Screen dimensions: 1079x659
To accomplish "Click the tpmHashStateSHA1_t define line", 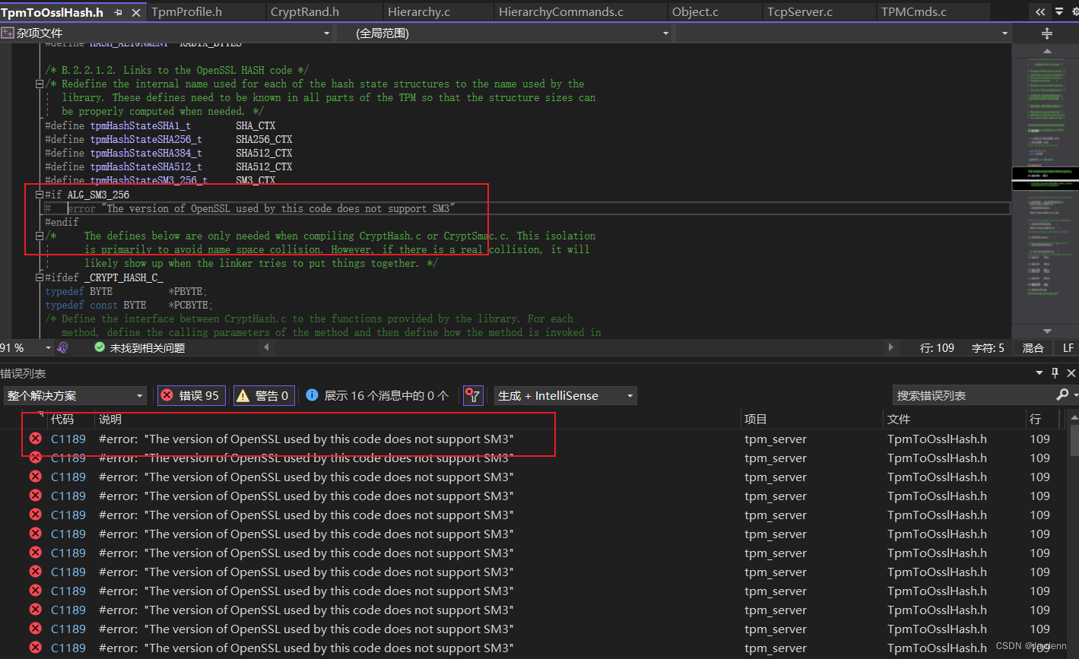I will (160, 125).
